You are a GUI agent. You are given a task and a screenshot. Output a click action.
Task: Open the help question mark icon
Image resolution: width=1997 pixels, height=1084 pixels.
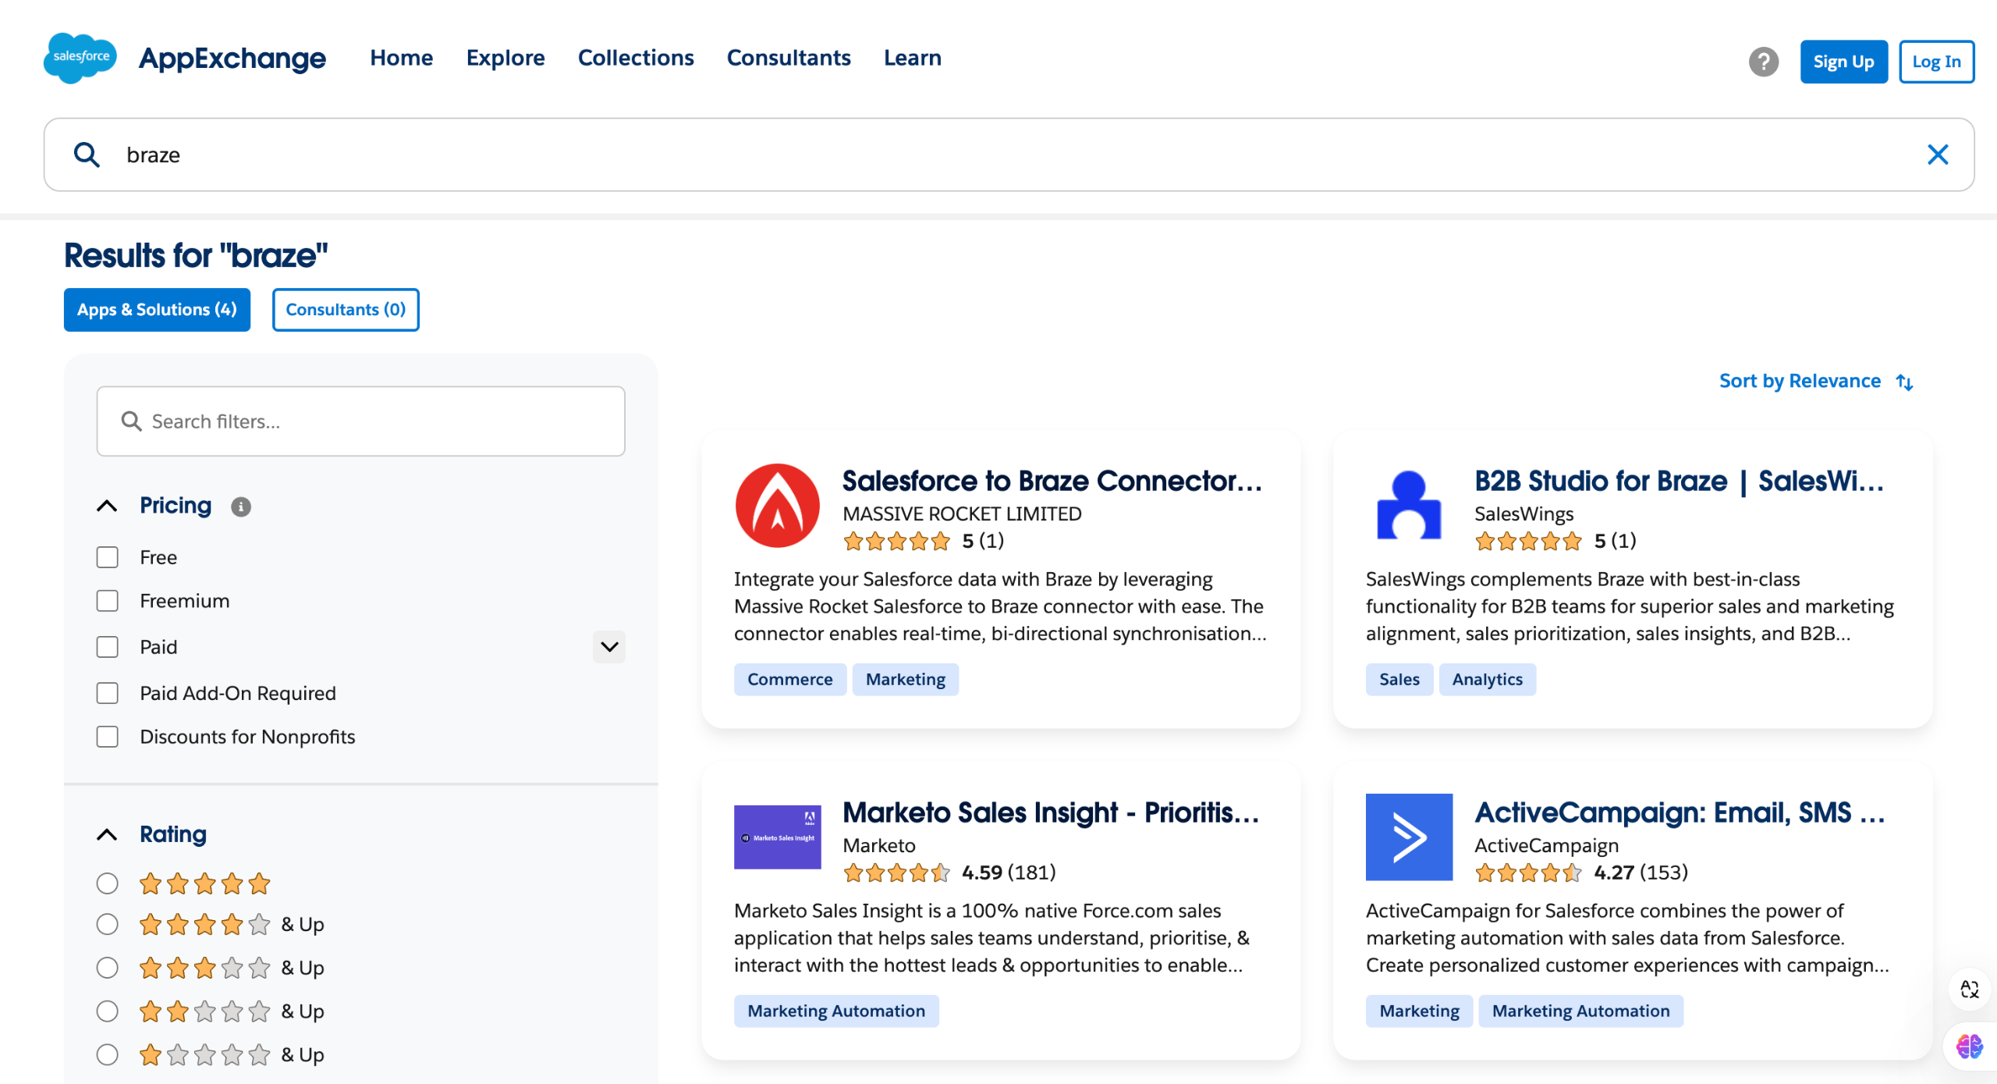tap(1763, 62)
